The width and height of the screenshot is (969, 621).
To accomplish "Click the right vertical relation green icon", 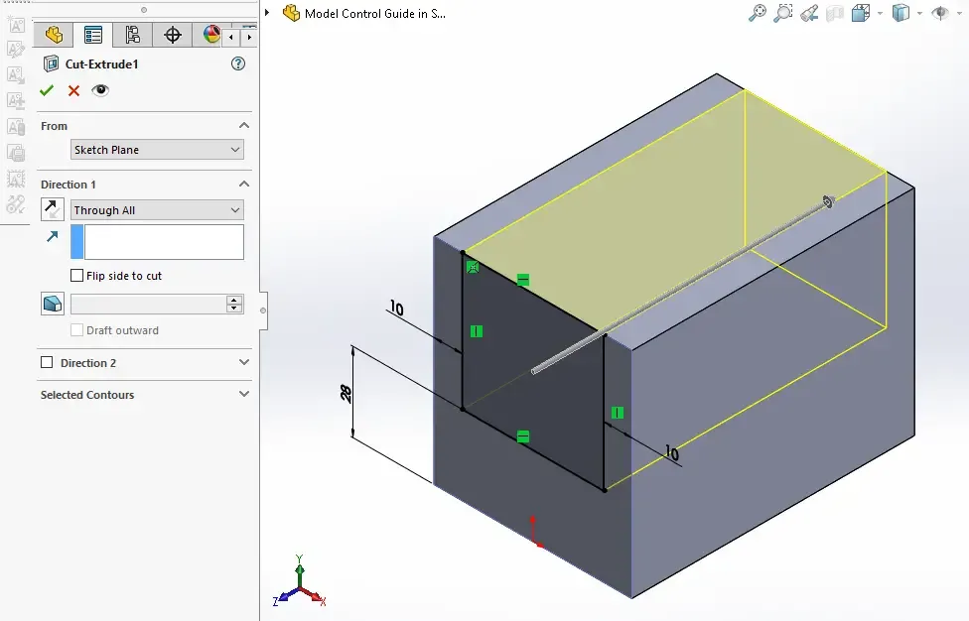I will [618, 413].
